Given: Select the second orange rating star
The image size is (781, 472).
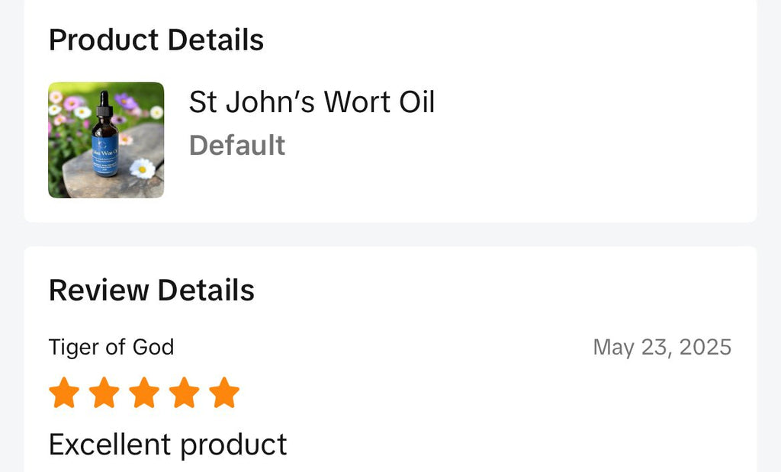Looking at the screenshot, I should [x=105, y=393].
